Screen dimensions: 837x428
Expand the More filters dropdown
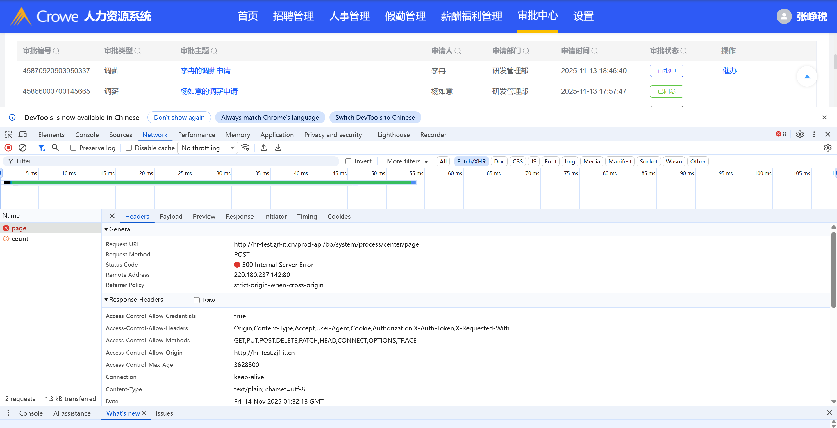[x=407, y=161]
